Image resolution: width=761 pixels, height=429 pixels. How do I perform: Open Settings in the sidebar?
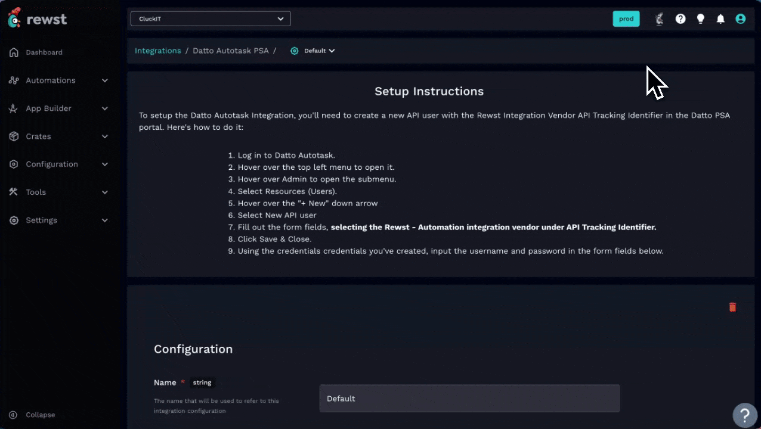coord(41,220)
